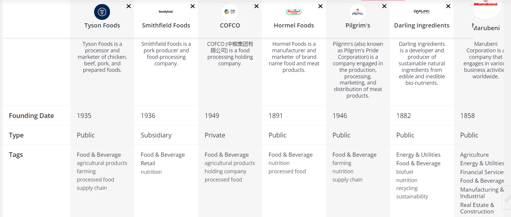Click the Hormel Foods logo
Image resolution: width=511 pixels, height=217 pixels.
coord(294,12)
